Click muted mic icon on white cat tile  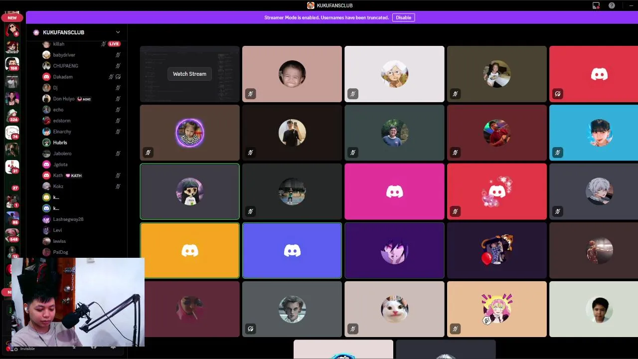click(x=352, y=329)
